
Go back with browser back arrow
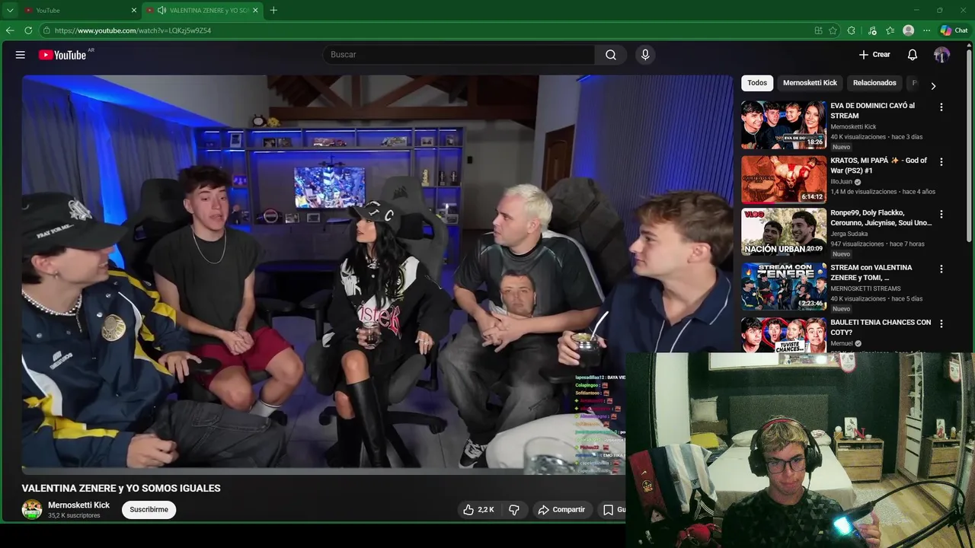click(10, 30)
